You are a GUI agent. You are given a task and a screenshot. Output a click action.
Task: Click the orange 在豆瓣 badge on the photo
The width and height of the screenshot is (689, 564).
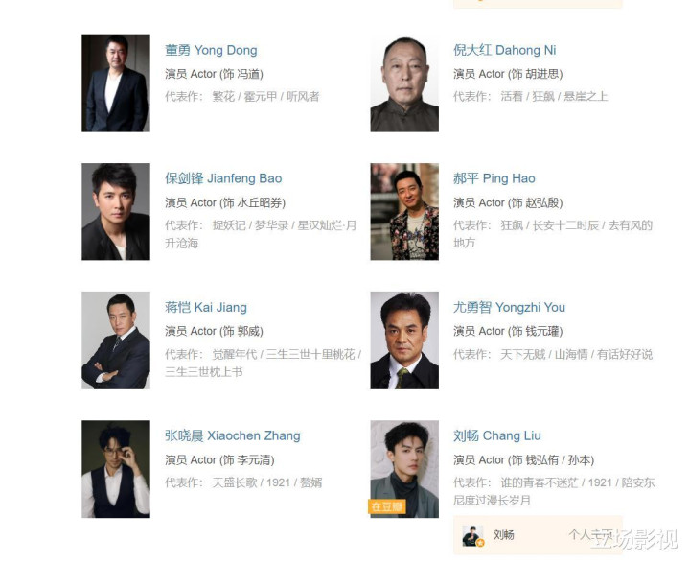387,506
